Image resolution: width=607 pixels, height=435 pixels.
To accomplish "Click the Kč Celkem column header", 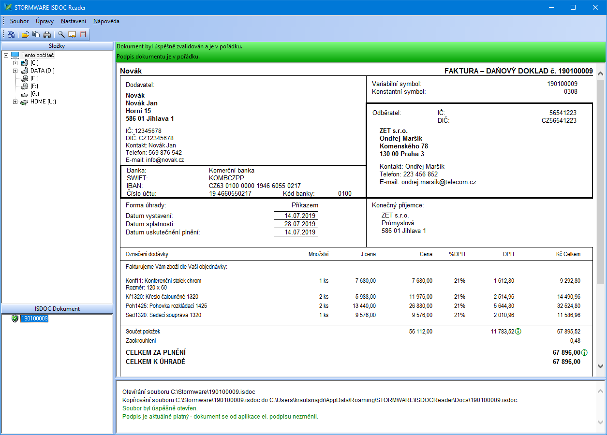I will pos(568,254).
